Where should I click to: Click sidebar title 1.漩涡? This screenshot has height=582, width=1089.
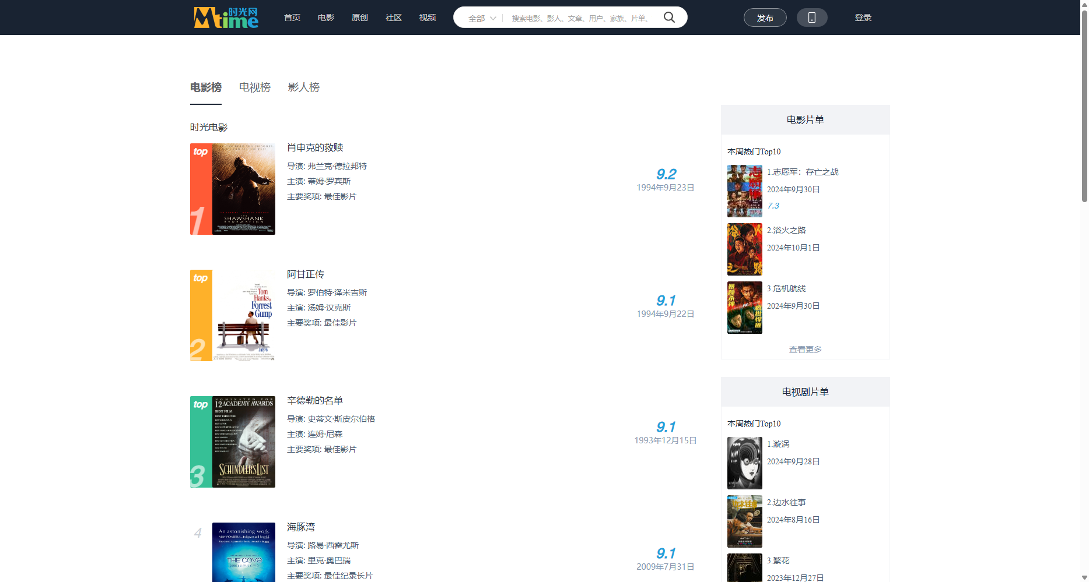[x=778, y=444]
